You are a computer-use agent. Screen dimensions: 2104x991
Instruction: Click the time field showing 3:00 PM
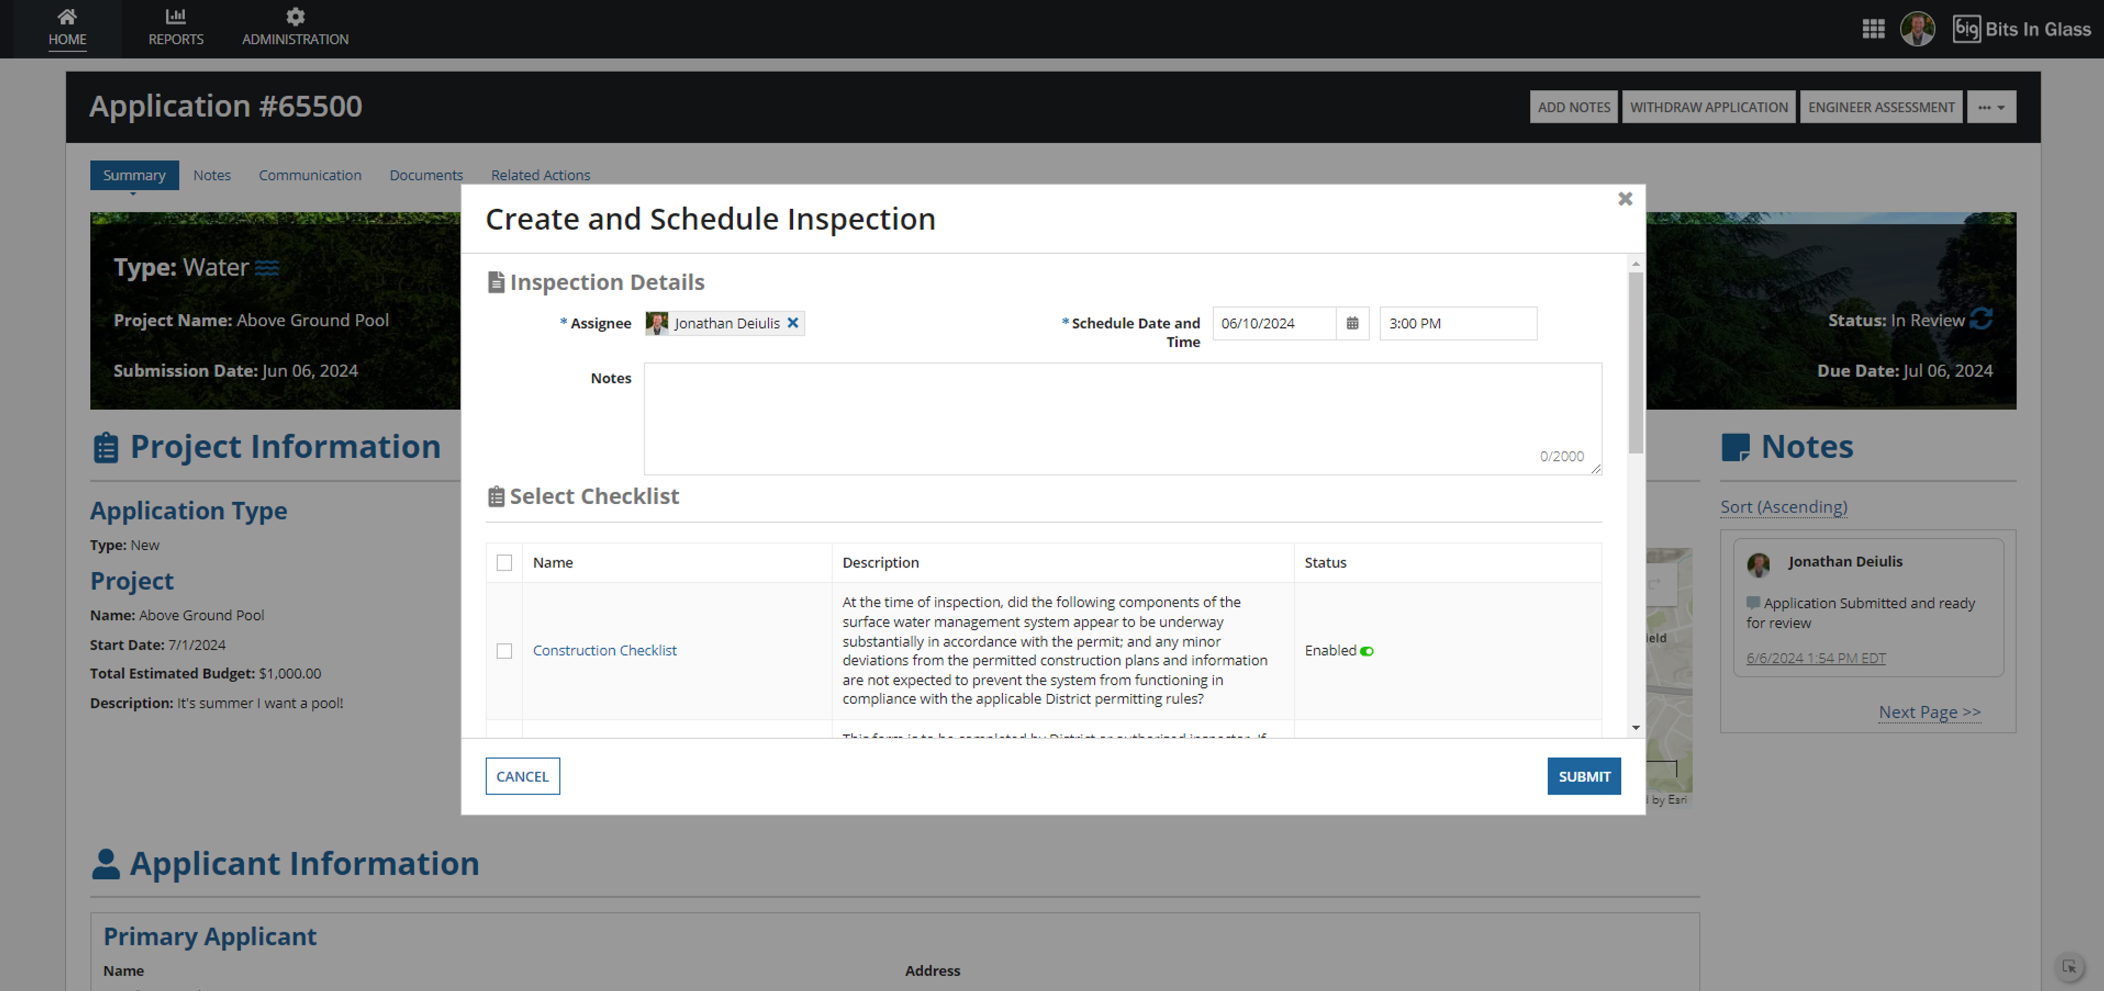pyautogui.click(x=1458, y=323)
